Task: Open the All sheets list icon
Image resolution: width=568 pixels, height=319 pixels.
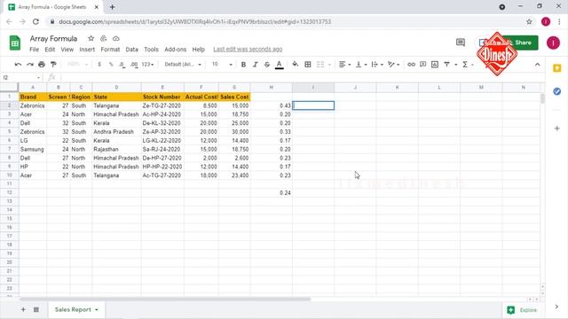Action: tap(36, 309)
